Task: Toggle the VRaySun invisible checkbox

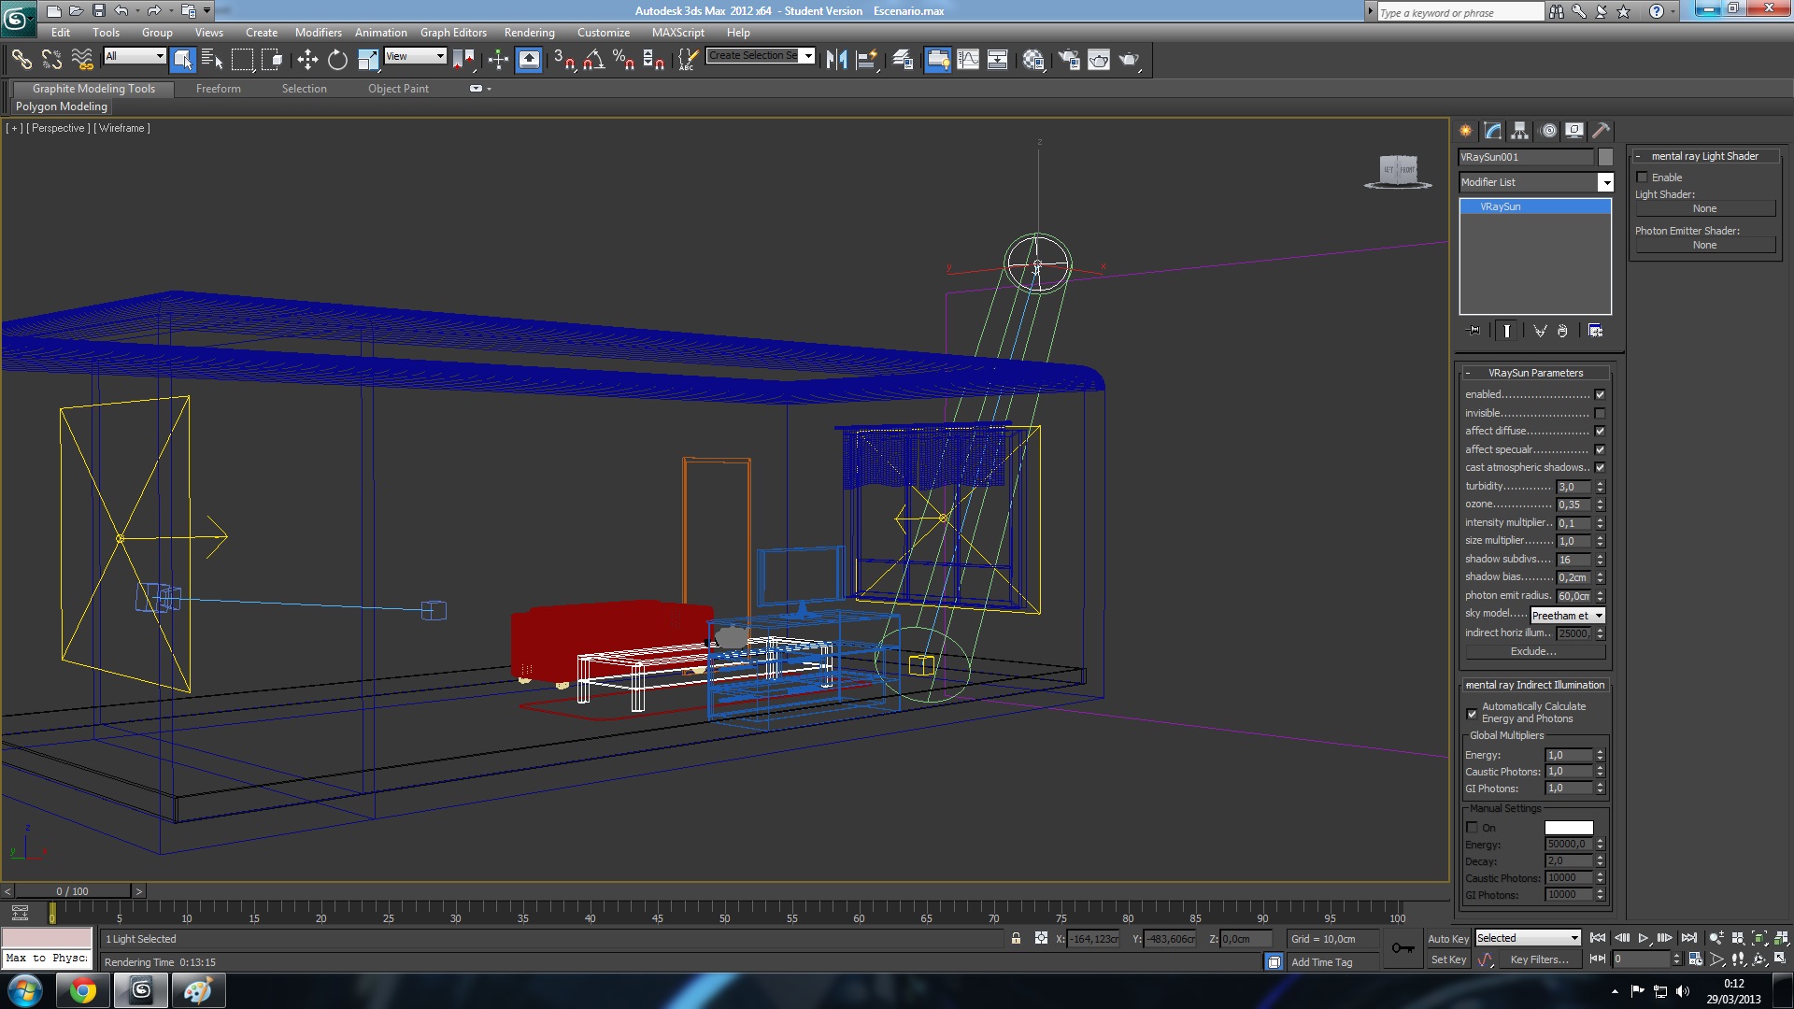Action: click(x=1600, y=413)
